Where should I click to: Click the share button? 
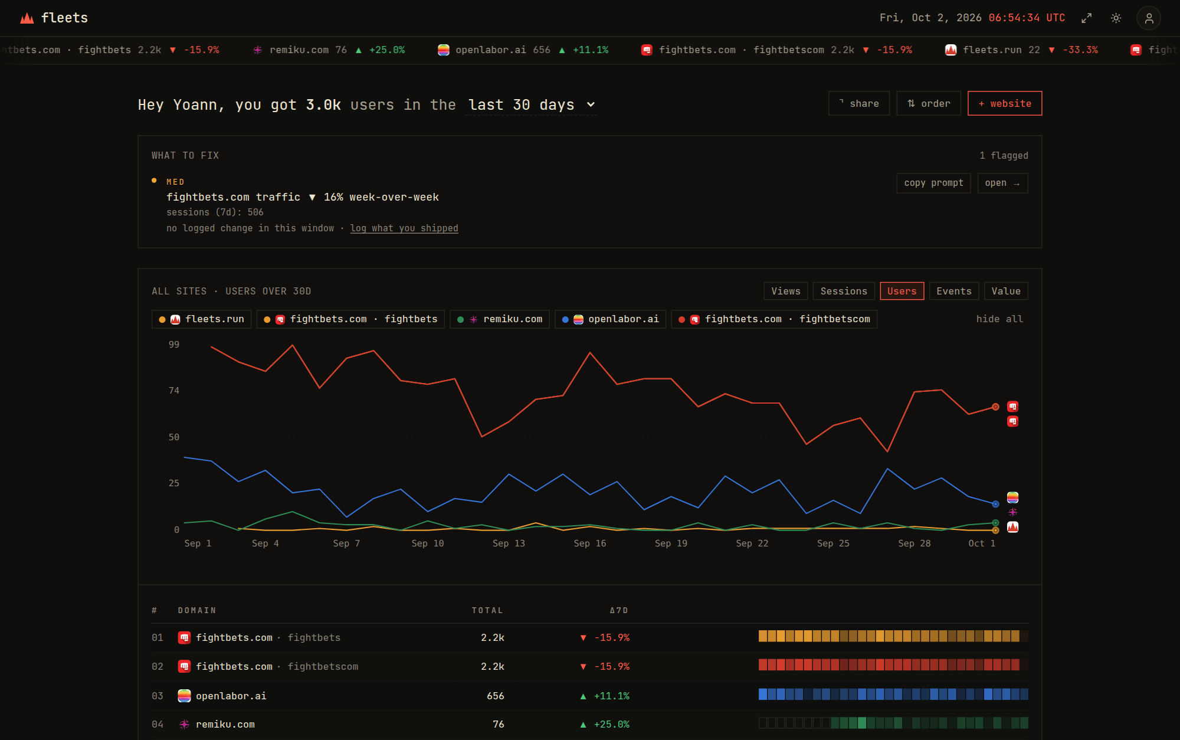click(859, 103)
